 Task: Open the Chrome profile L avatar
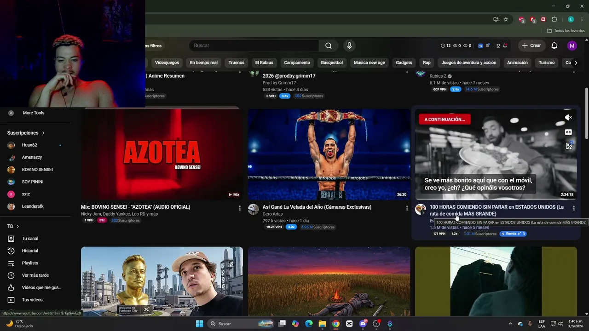pos(571,19)
